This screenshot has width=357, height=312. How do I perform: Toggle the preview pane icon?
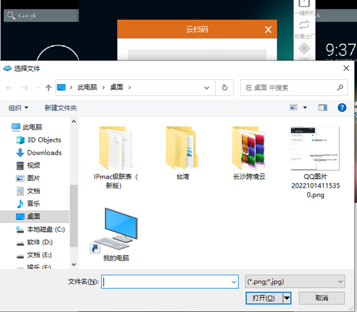[x=323, y=108]
